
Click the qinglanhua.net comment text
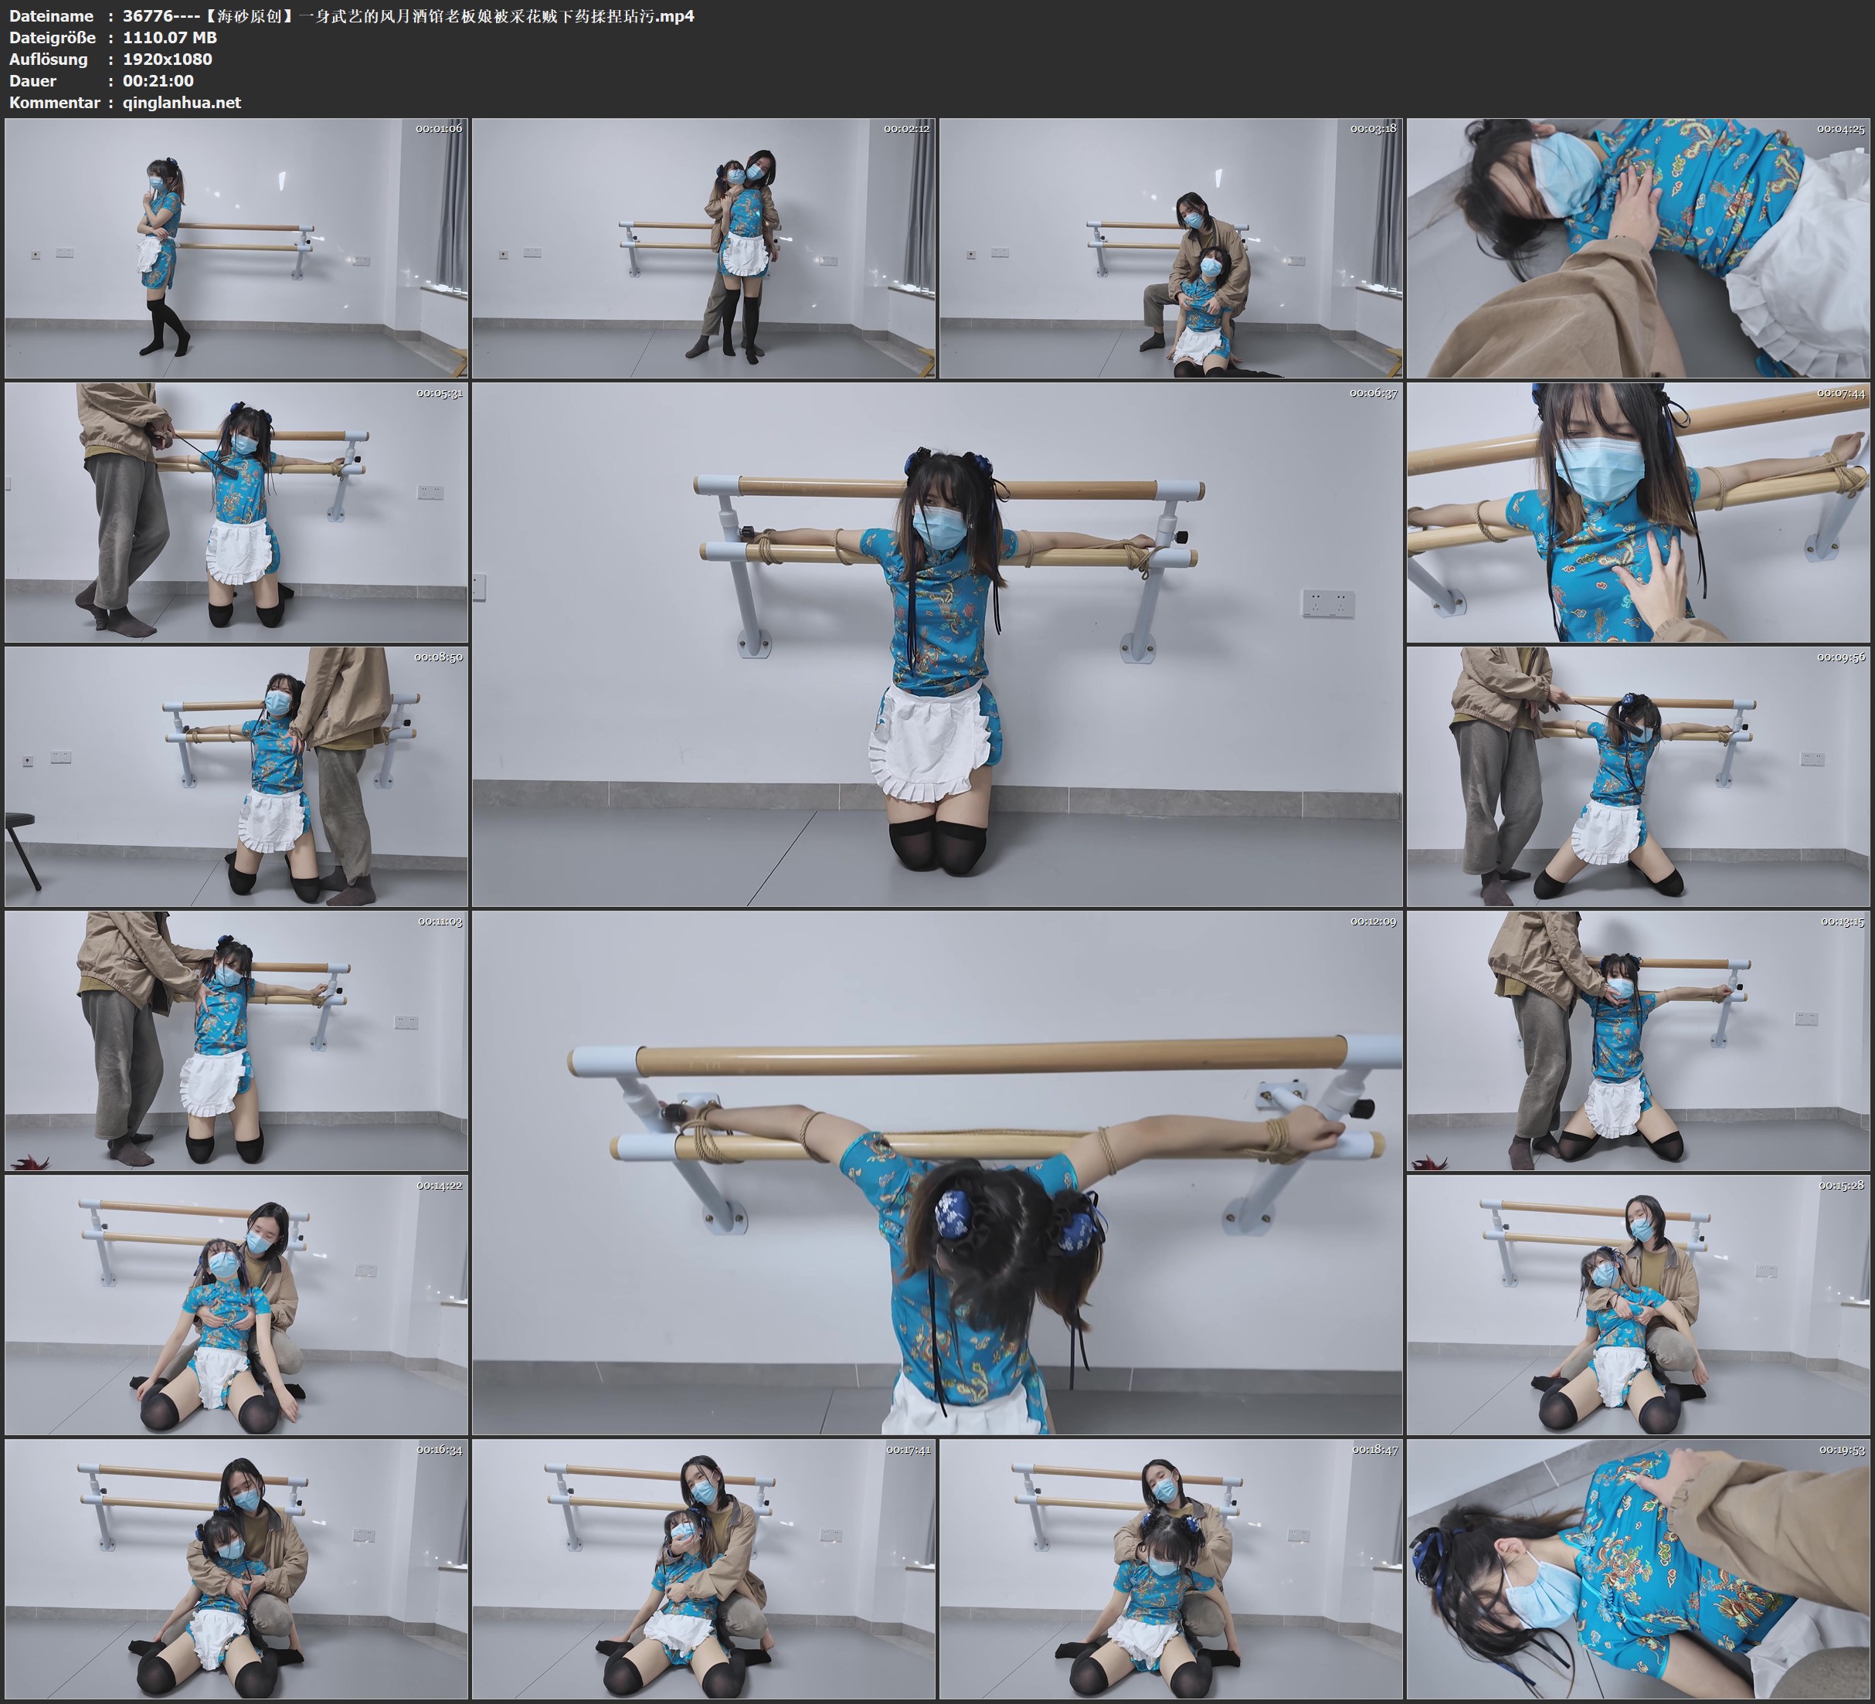tap(182, 102)
